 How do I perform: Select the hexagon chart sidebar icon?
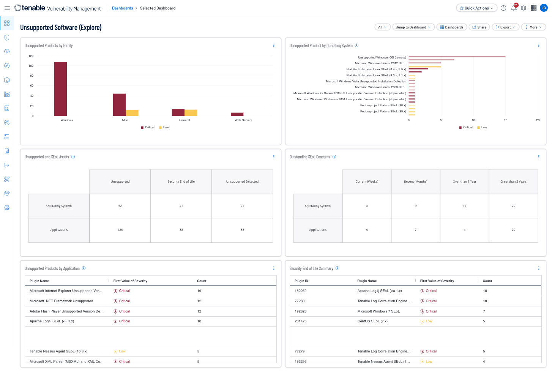click(7, 80)
